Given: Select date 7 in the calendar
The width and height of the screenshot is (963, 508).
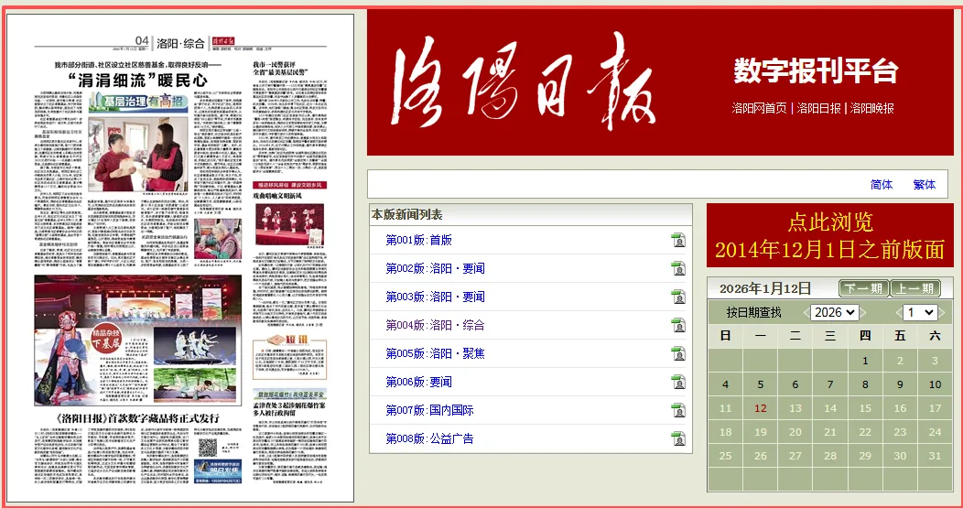Looking at the screenshot, I should click(x=830, y=384).
